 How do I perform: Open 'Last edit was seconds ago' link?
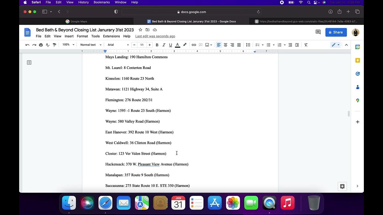click(155, 36)
